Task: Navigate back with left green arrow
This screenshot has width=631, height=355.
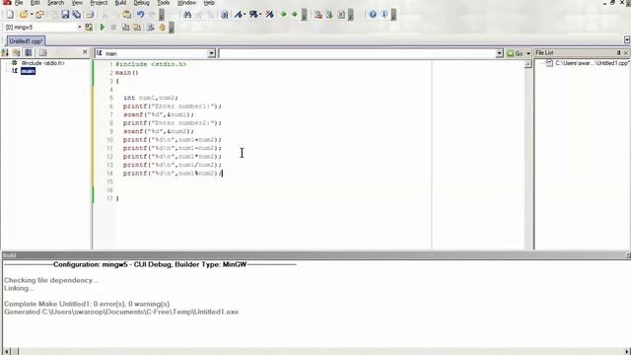Action: click(283, 15)
